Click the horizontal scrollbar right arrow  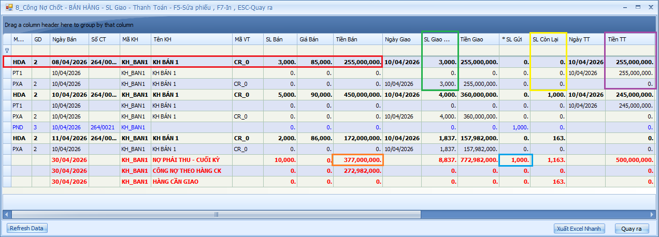click(651, 214)
